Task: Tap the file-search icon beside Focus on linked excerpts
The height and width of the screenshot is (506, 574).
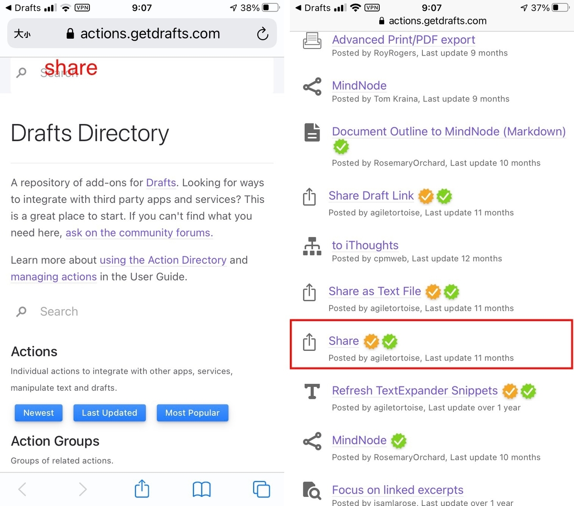Action: tap(312, 491)
